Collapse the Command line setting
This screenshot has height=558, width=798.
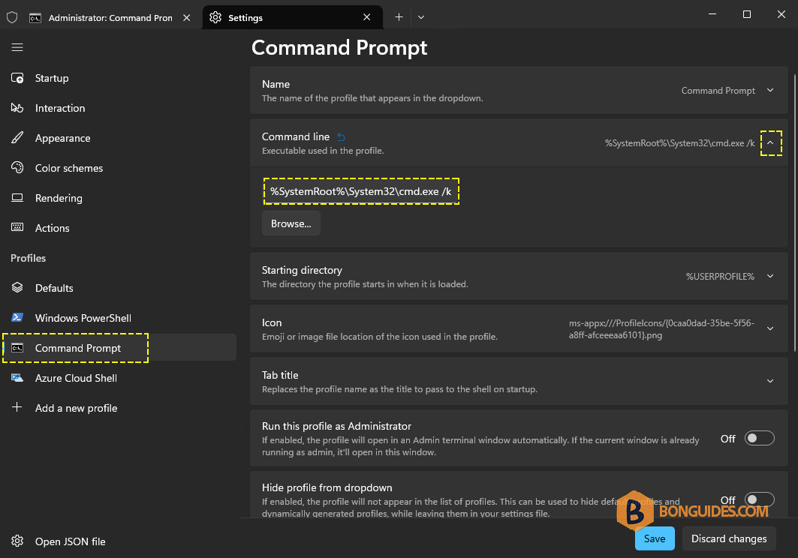[770, 143]
